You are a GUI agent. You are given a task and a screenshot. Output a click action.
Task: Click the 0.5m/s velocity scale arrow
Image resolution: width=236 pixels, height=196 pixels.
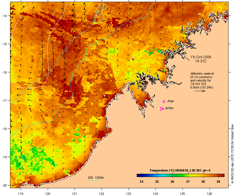(x=200, y=91)
